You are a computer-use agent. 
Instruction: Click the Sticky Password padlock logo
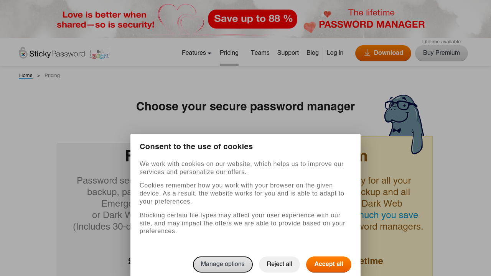coord(24,53)
